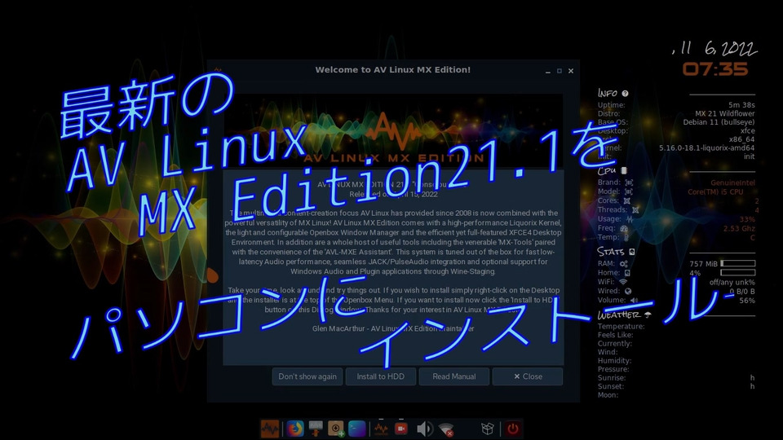Click the icon next to Home label
783x440 pixels.
627,273
